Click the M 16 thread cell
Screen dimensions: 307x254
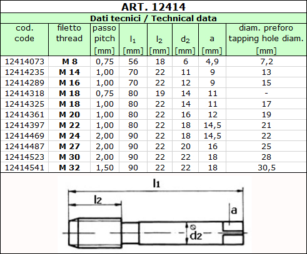point(69,83)
